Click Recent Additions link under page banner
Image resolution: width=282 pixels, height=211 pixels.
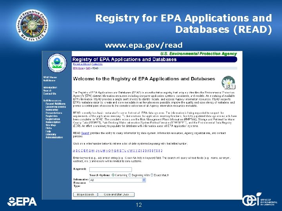(x=81, y=64)
